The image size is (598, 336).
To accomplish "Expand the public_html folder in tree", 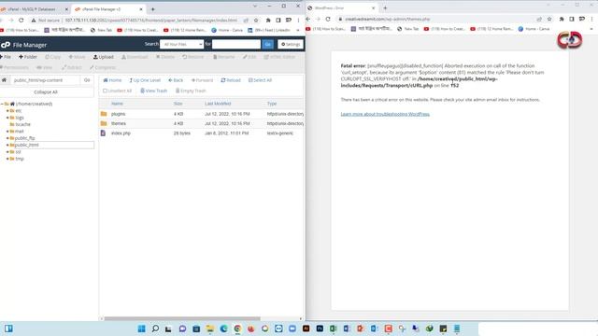I will pos(7,145).
